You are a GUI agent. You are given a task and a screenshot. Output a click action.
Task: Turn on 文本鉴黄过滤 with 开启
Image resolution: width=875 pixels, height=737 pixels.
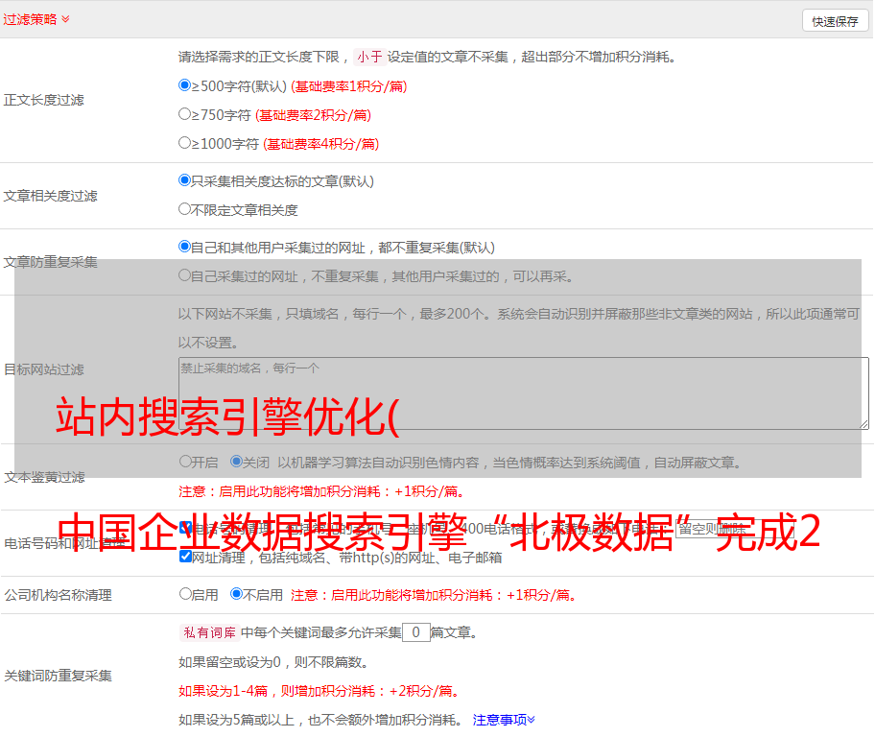(x=185, y=462)
